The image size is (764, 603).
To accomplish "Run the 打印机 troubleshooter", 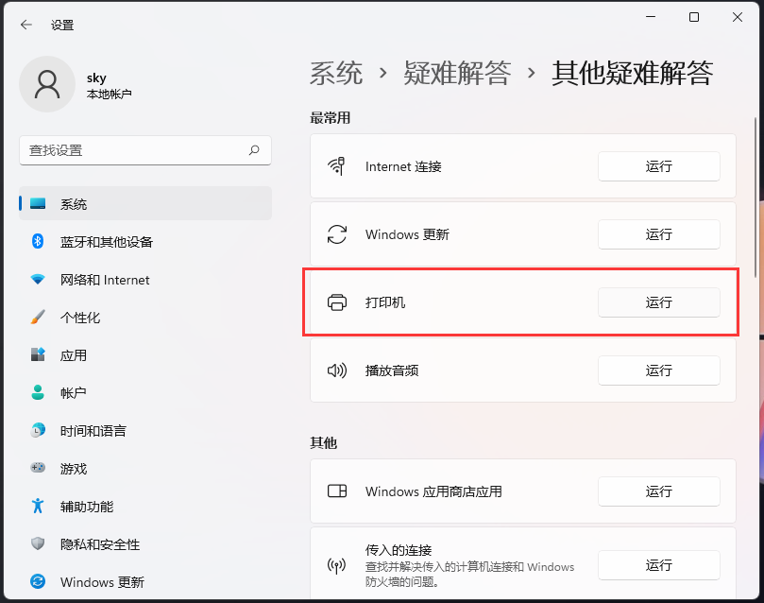I will (x=659, y=302).
